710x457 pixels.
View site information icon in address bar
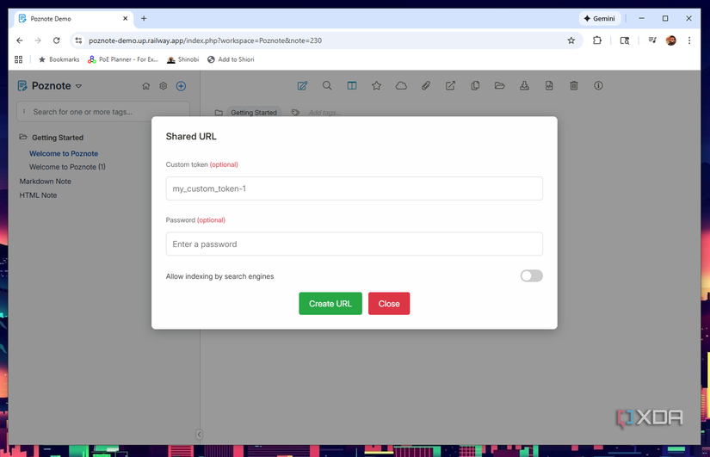click(x=78, y=40)
